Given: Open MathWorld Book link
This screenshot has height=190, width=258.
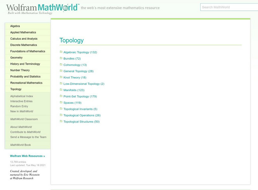Looking at the screenshot, I should (20, 145).
